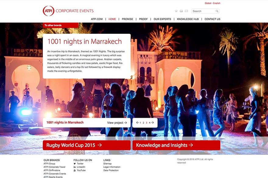268x178 pixels.
Task: Go to next slide arrow
Action: pos(153,123)
